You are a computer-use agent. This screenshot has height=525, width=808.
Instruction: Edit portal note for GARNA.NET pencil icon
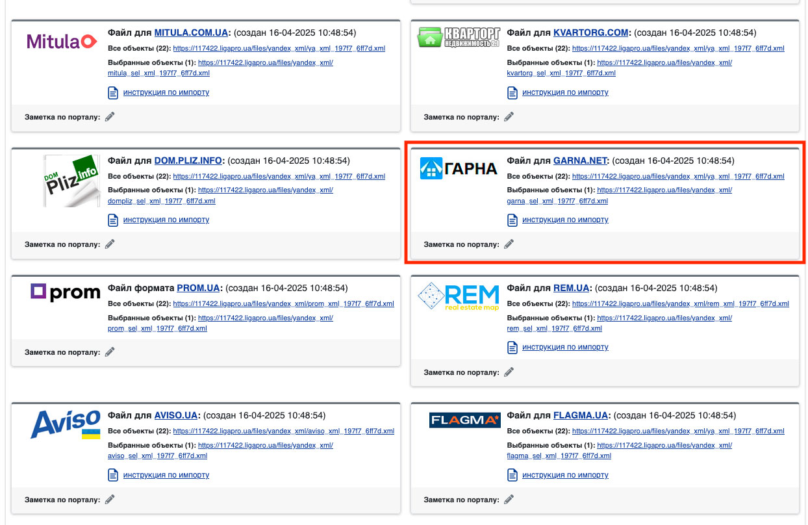(509, 244)
